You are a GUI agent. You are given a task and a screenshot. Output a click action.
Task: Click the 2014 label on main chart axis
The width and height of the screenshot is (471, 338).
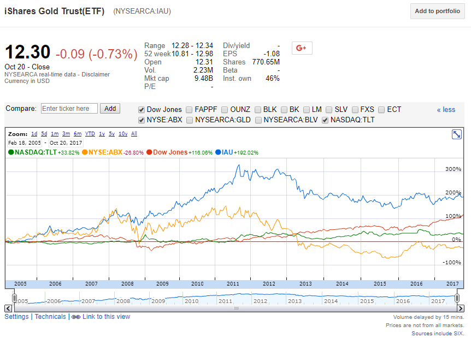click(x=342, y=283)
